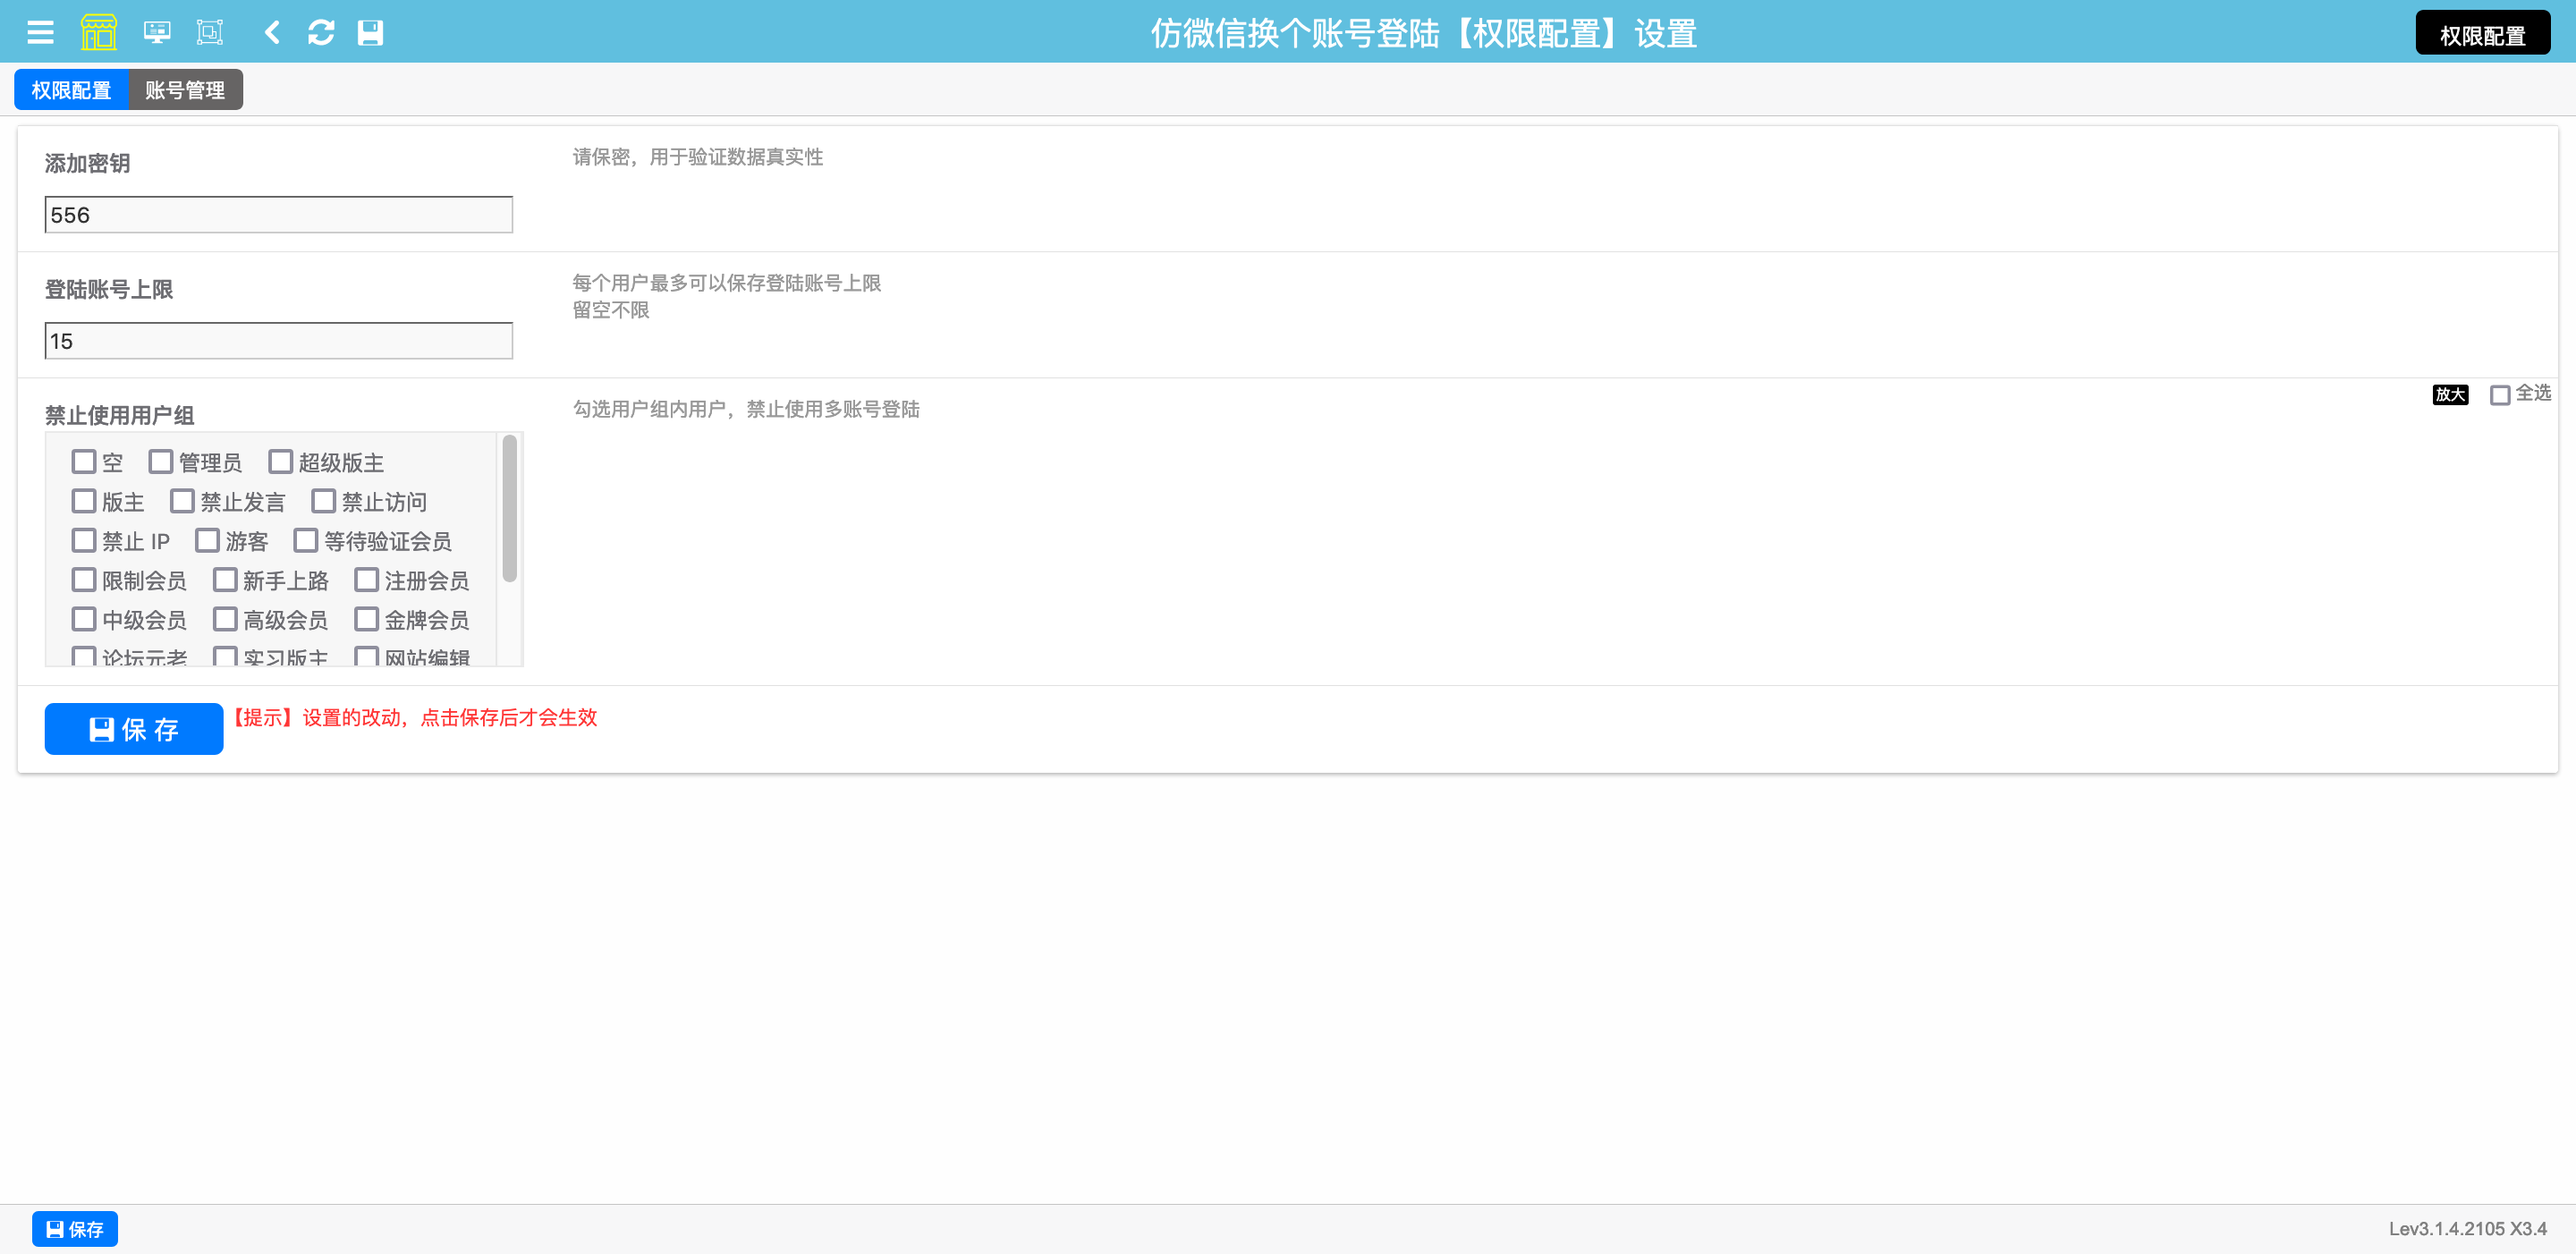Click the layered-squares window icon

pos(210,33)
